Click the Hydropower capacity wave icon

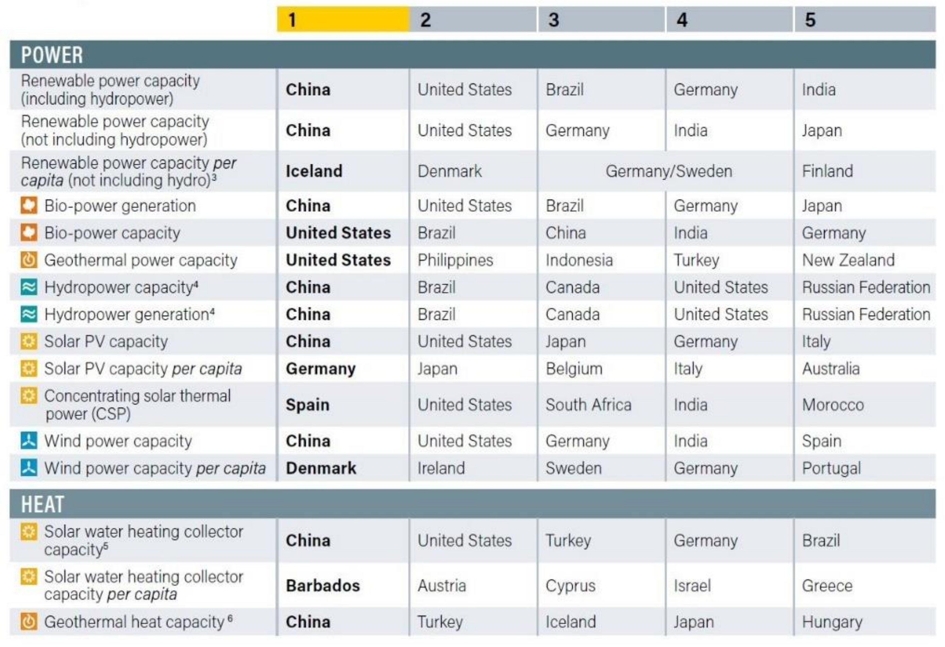point(29,287)
